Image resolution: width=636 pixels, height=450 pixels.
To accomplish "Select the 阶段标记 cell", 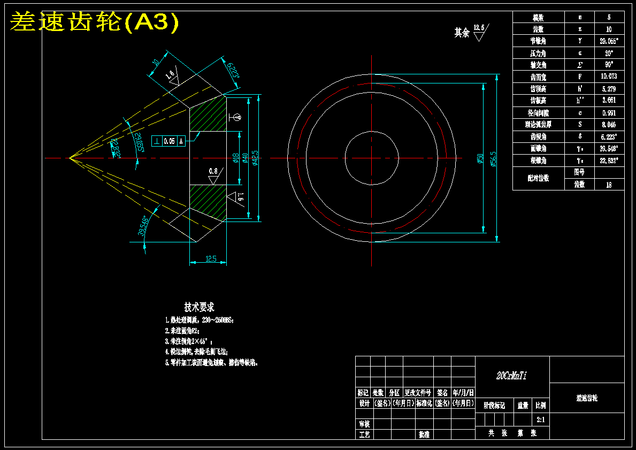I will pyautogui.click(x=494, y=406).
